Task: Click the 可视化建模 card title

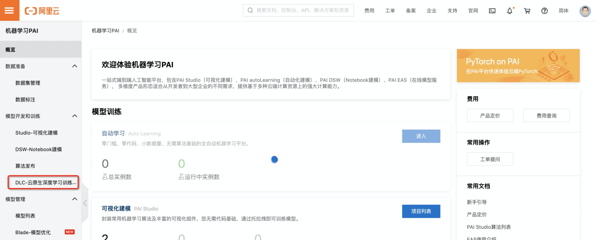Action: click(116, 208)
